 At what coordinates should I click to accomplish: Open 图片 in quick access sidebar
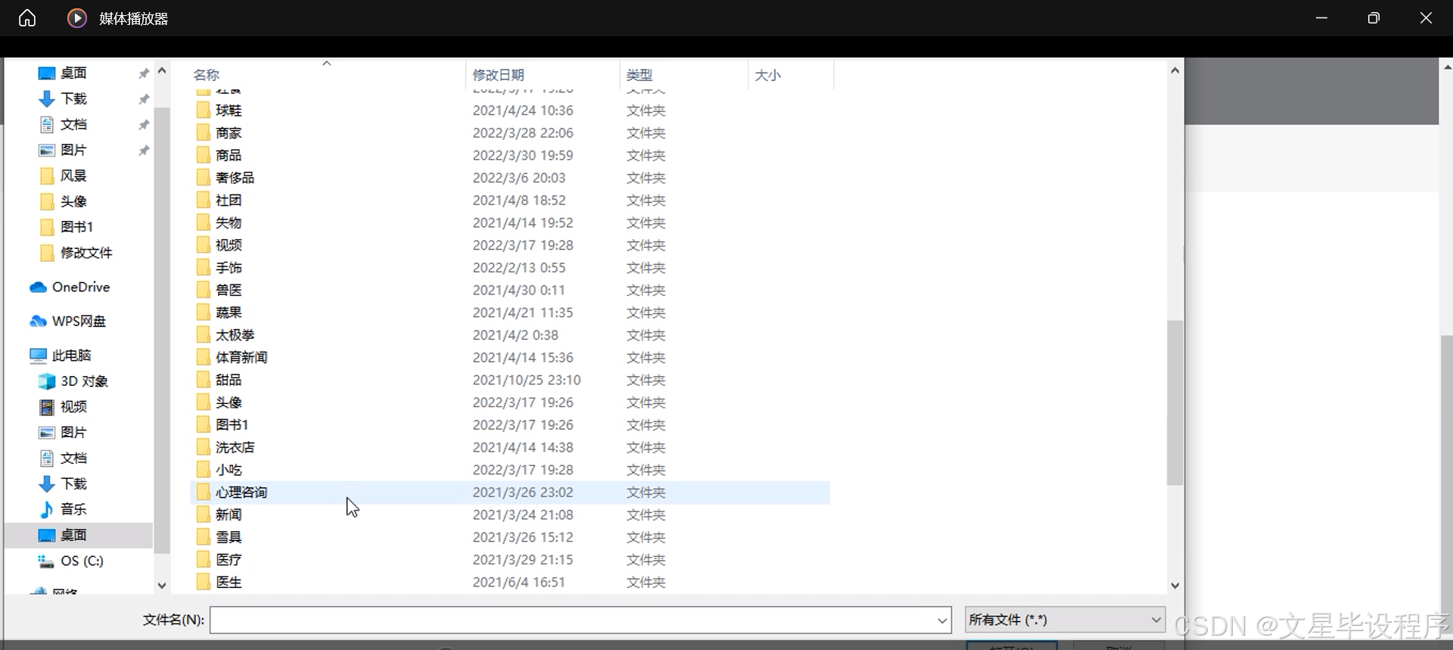73,150
